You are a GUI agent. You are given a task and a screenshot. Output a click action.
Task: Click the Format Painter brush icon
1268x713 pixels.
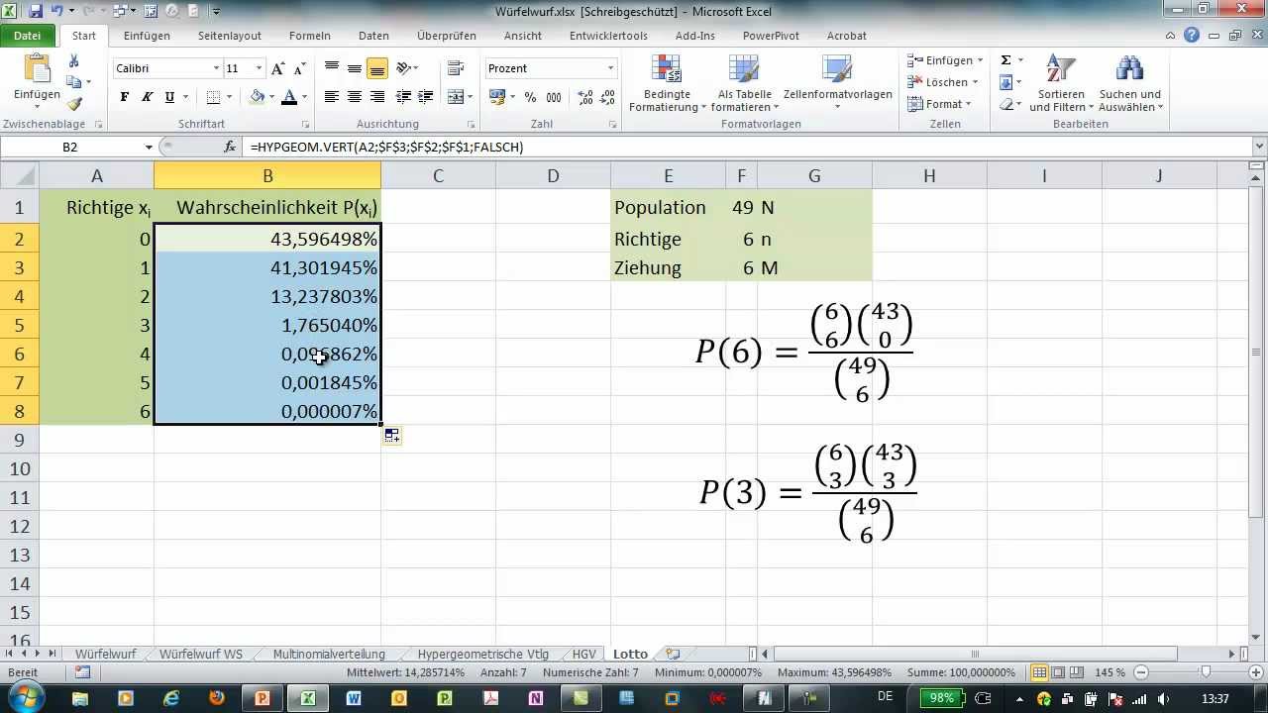click(74, 103)
